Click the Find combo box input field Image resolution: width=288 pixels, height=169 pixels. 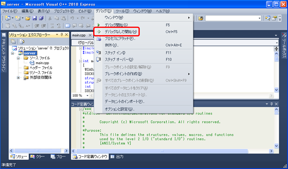(x=232, y=18)
